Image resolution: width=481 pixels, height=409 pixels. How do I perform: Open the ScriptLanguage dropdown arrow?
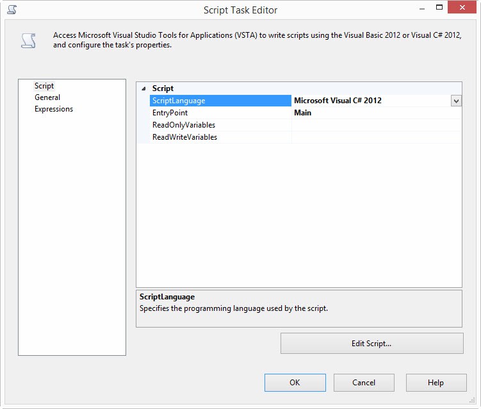(456, 101)
